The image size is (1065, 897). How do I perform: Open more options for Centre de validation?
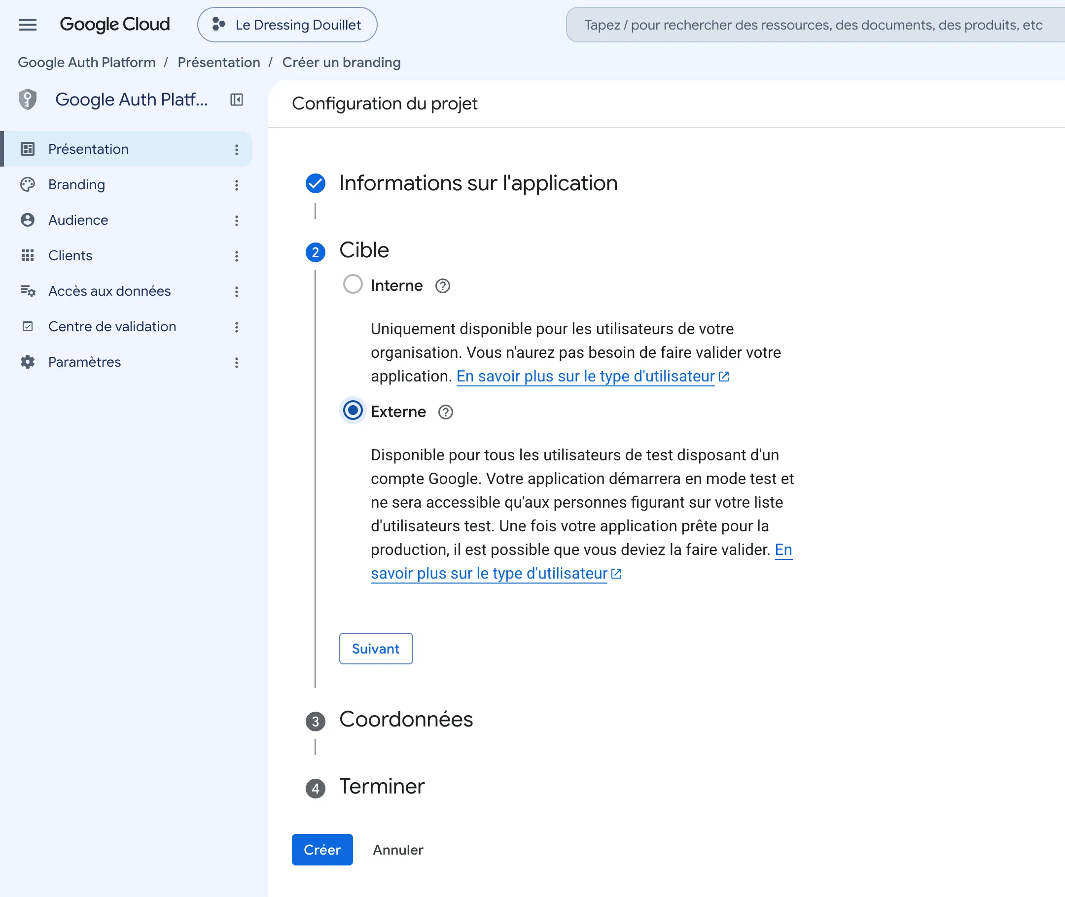pyautogui.click(x=237, y=327)
